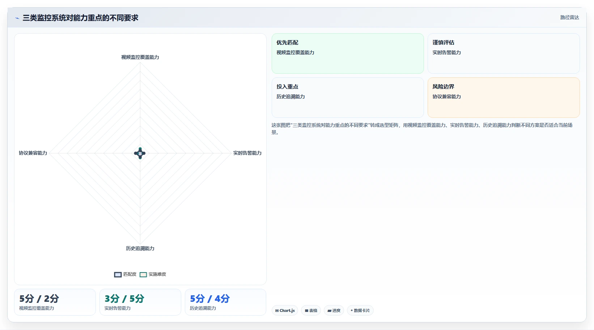This screenshot has width=594, height=330.
Task: Click 实时告警能力 caption under 3分 / 5分
Action: [x=118, y=308]
